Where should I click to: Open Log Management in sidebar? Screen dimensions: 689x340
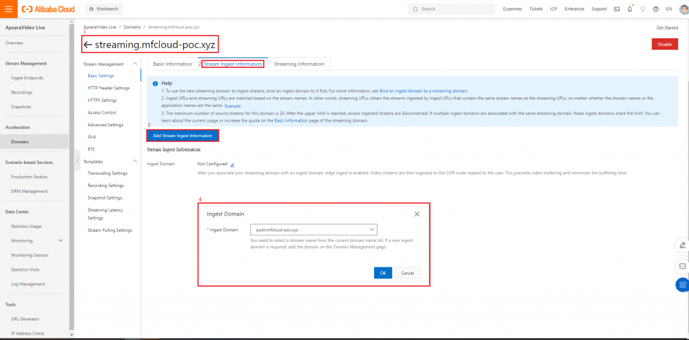click(28, 284)
